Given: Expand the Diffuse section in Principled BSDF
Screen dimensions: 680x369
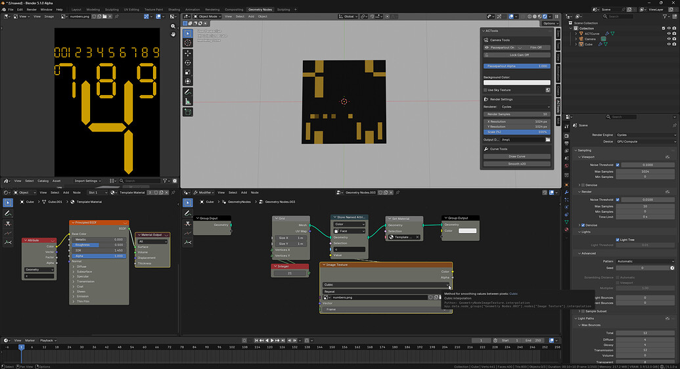Looking at the screenshot, I should click(x=74, y=267).
